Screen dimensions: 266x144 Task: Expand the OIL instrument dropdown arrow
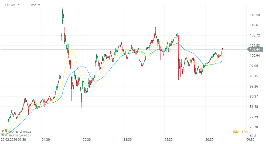coord(19,5)
